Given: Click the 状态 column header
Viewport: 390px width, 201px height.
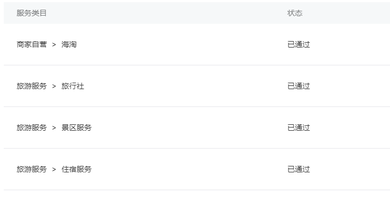Looking at the screenshot, I should click(295, 13).
